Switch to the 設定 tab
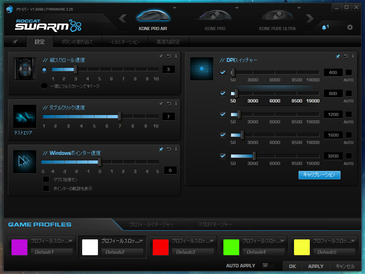This screenshot has height=274, width=365. tap(40, 42)
